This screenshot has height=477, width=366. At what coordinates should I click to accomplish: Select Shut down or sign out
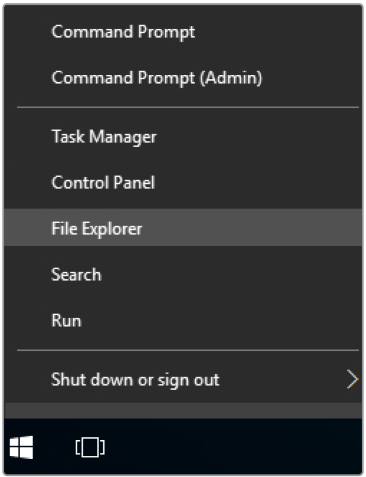[x=135, y=380]
